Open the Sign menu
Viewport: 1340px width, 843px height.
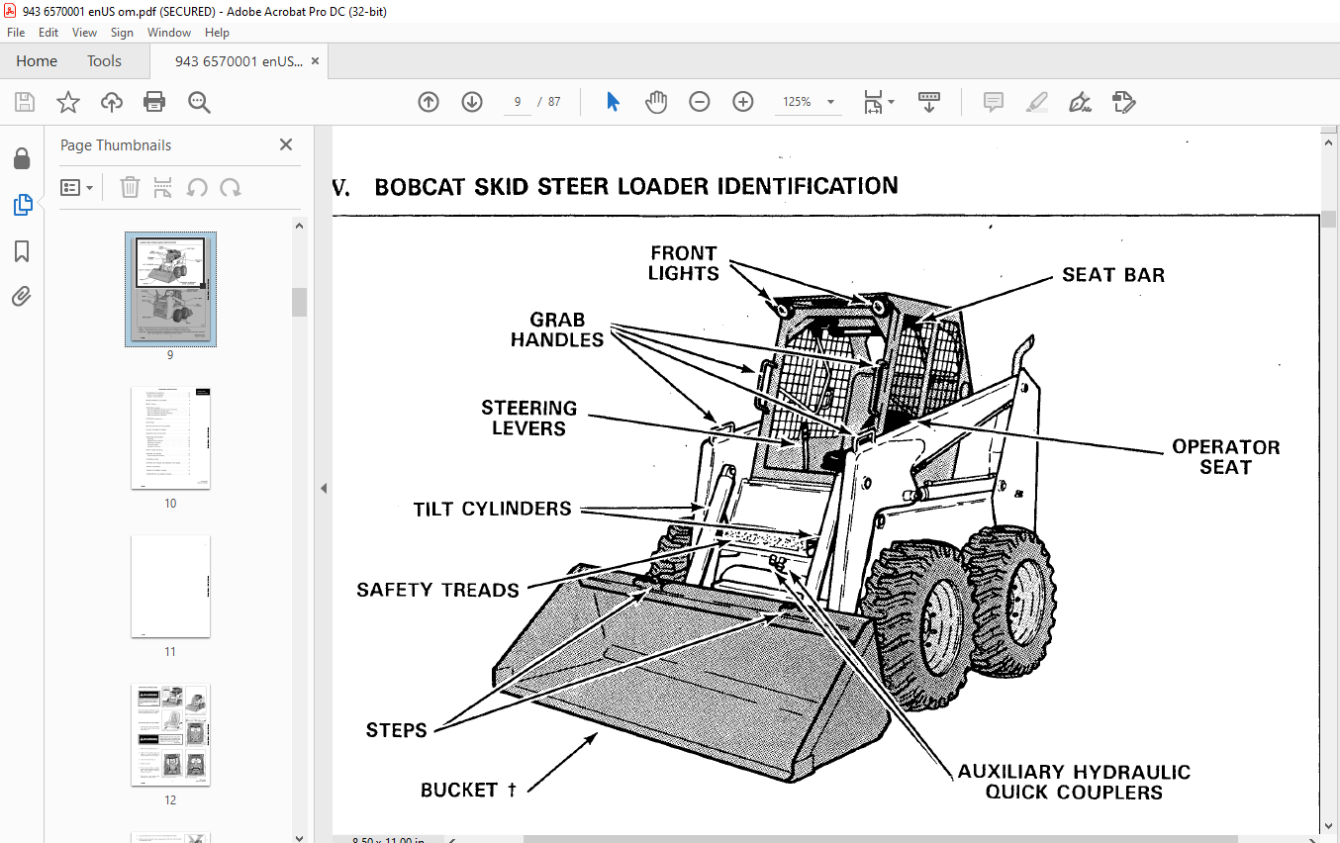point(122,33)
